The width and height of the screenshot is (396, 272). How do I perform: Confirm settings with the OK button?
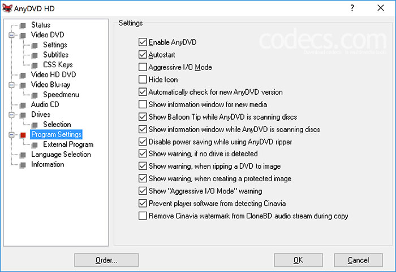pos(298,260)
